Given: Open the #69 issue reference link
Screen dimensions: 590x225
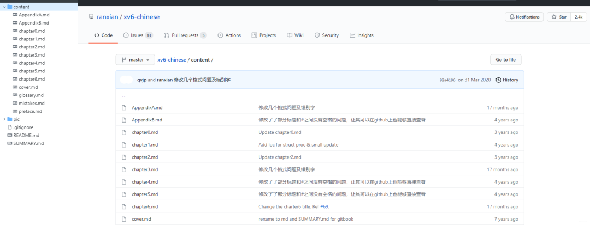Looking at the screenshot, I should coord(324,206).
